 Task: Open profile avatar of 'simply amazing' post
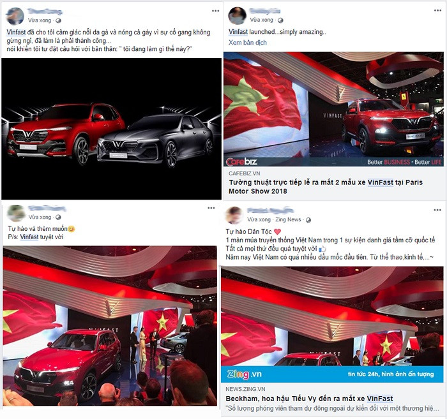tap(237, 16)
